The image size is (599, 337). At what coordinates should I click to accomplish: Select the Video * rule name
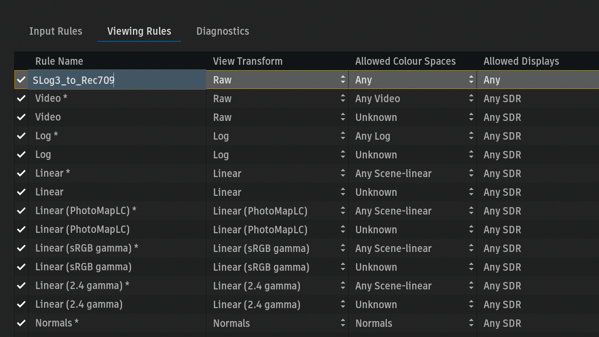pos(51,98)
